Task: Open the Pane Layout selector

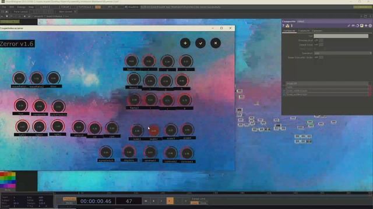Action: pos(20,12)
